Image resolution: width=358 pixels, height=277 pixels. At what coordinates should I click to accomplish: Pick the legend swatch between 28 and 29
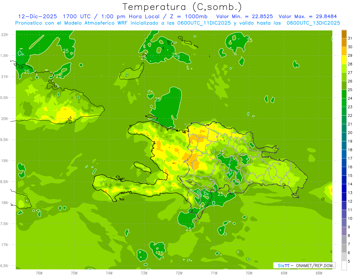coord(344,60)
